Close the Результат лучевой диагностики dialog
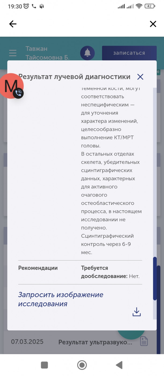Screen dimensions: 164x376 140,77
